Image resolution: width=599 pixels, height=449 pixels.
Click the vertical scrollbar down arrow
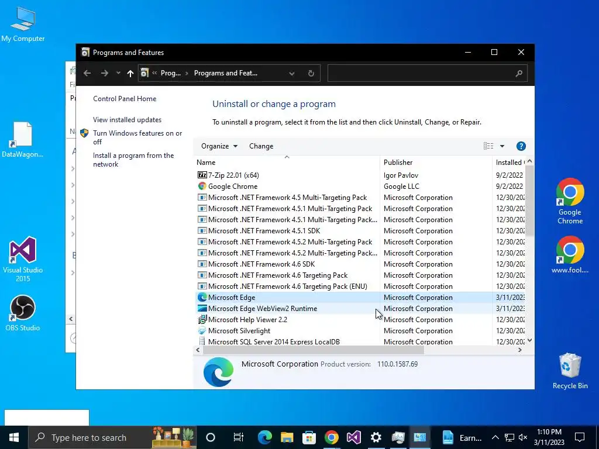(529, 340)
